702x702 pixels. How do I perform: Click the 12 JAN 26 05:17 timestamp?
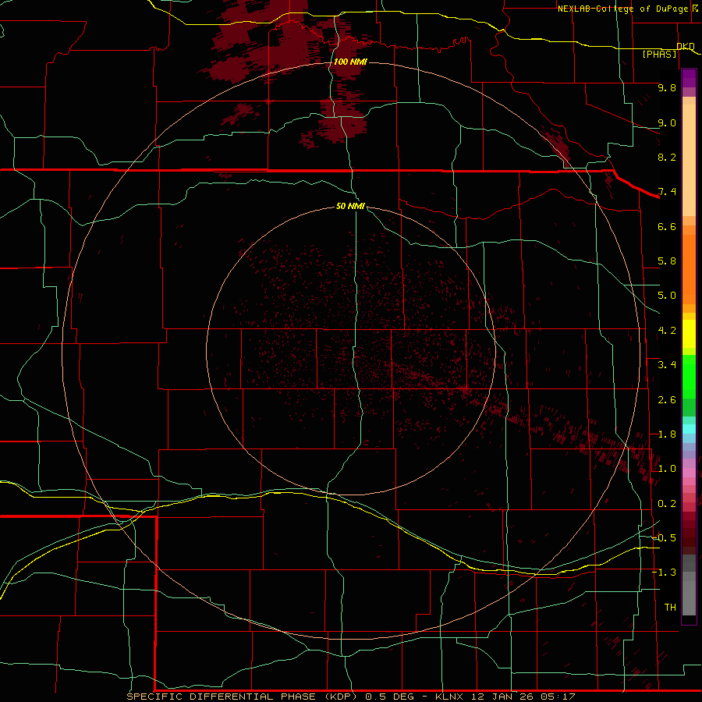point(523,697)
